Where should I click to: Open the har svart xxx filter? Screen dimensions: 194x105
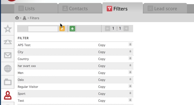click(27, 66)
